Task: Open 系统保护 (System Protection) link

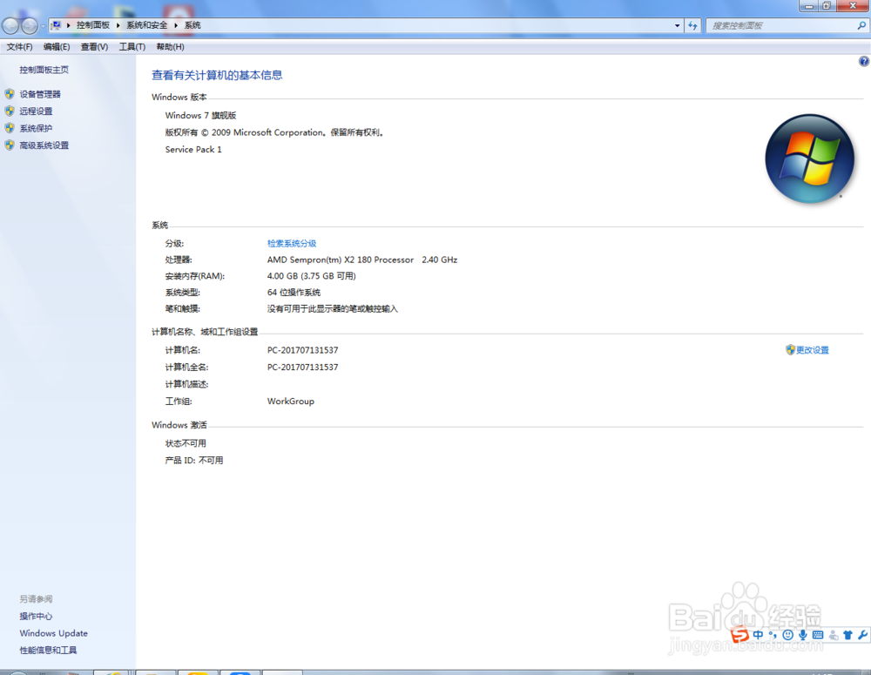Action: [36, 128]
